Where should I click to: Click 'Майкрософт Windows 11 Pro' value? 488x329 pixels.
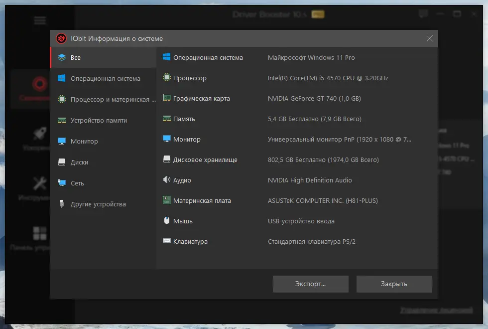coord(311,58)
